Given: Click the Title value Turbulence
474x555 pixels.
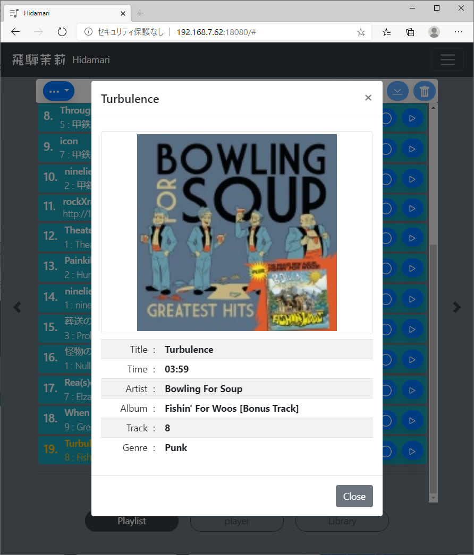Looking at the screenshot, I should point(189,349).
